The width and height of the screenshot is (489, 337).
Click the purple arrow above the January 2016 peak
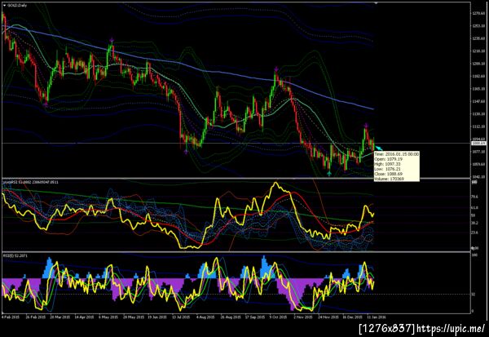coord(366,125)
